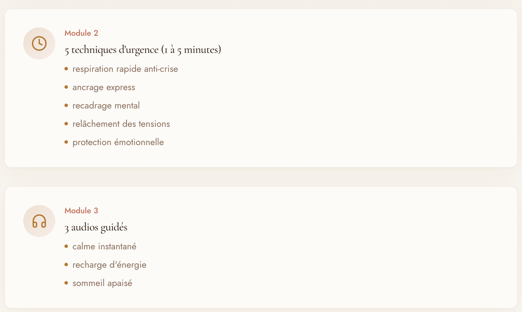
Task: Choose the "sommeil apaisé" audio item
Action: point(102,283)
